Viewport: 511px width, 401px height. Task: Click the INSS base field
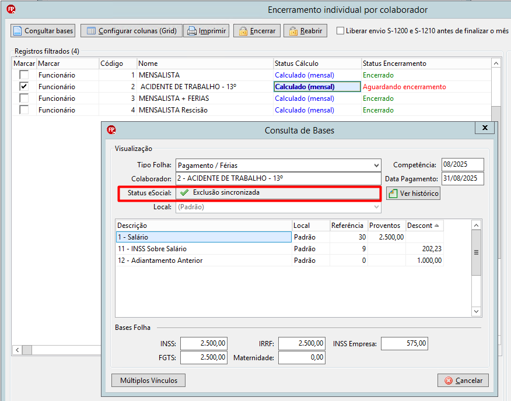click(204, 343)
